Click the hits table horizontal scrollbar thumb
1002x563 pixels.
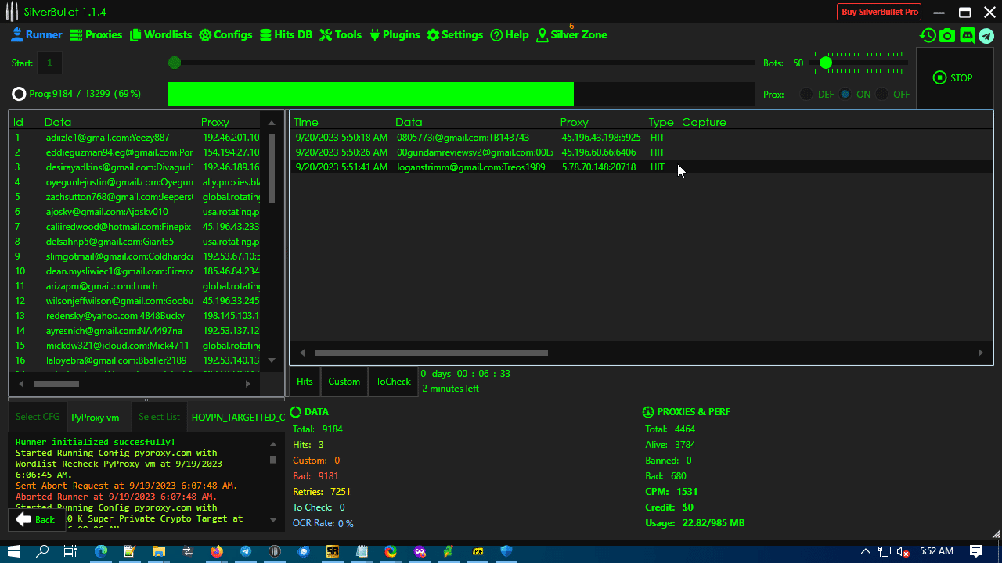pos(431,353)
